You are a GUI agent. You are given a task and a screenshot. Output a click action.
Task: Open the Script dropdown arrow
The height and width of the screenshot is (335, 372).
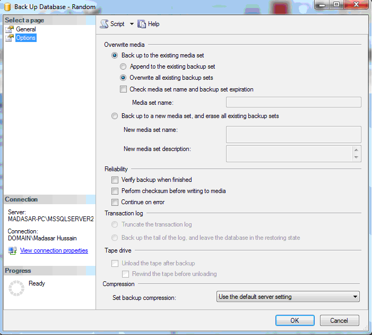point(132,24)
